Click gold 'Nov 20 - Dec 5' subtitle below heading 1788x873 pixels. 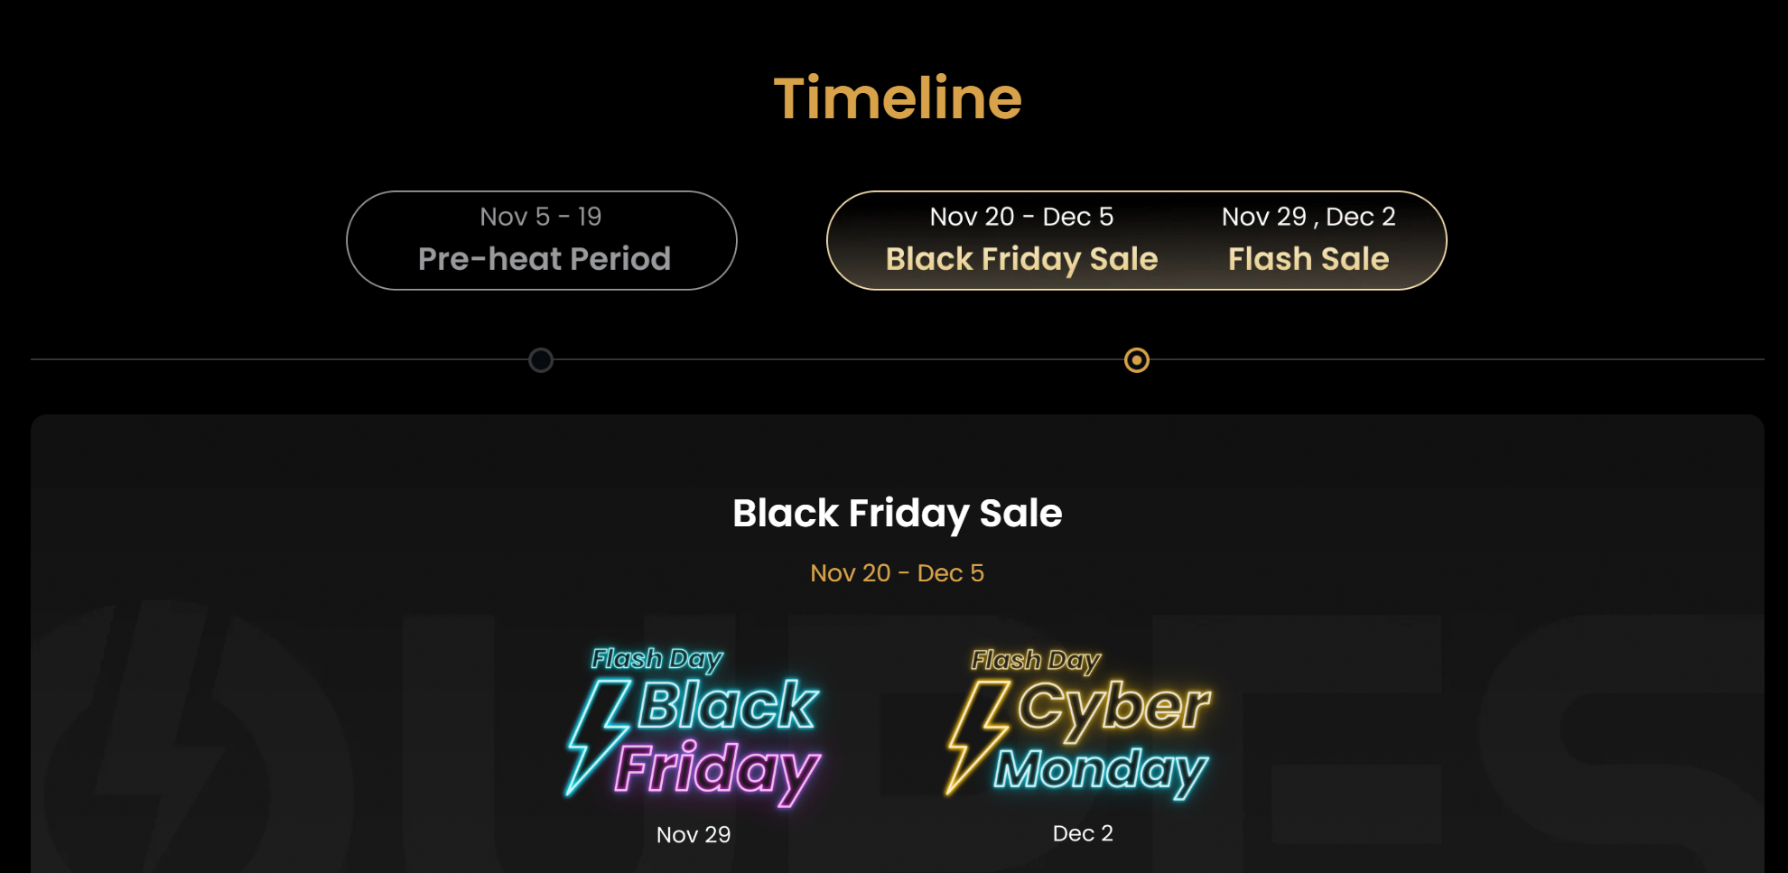click(x=897, y=573)
